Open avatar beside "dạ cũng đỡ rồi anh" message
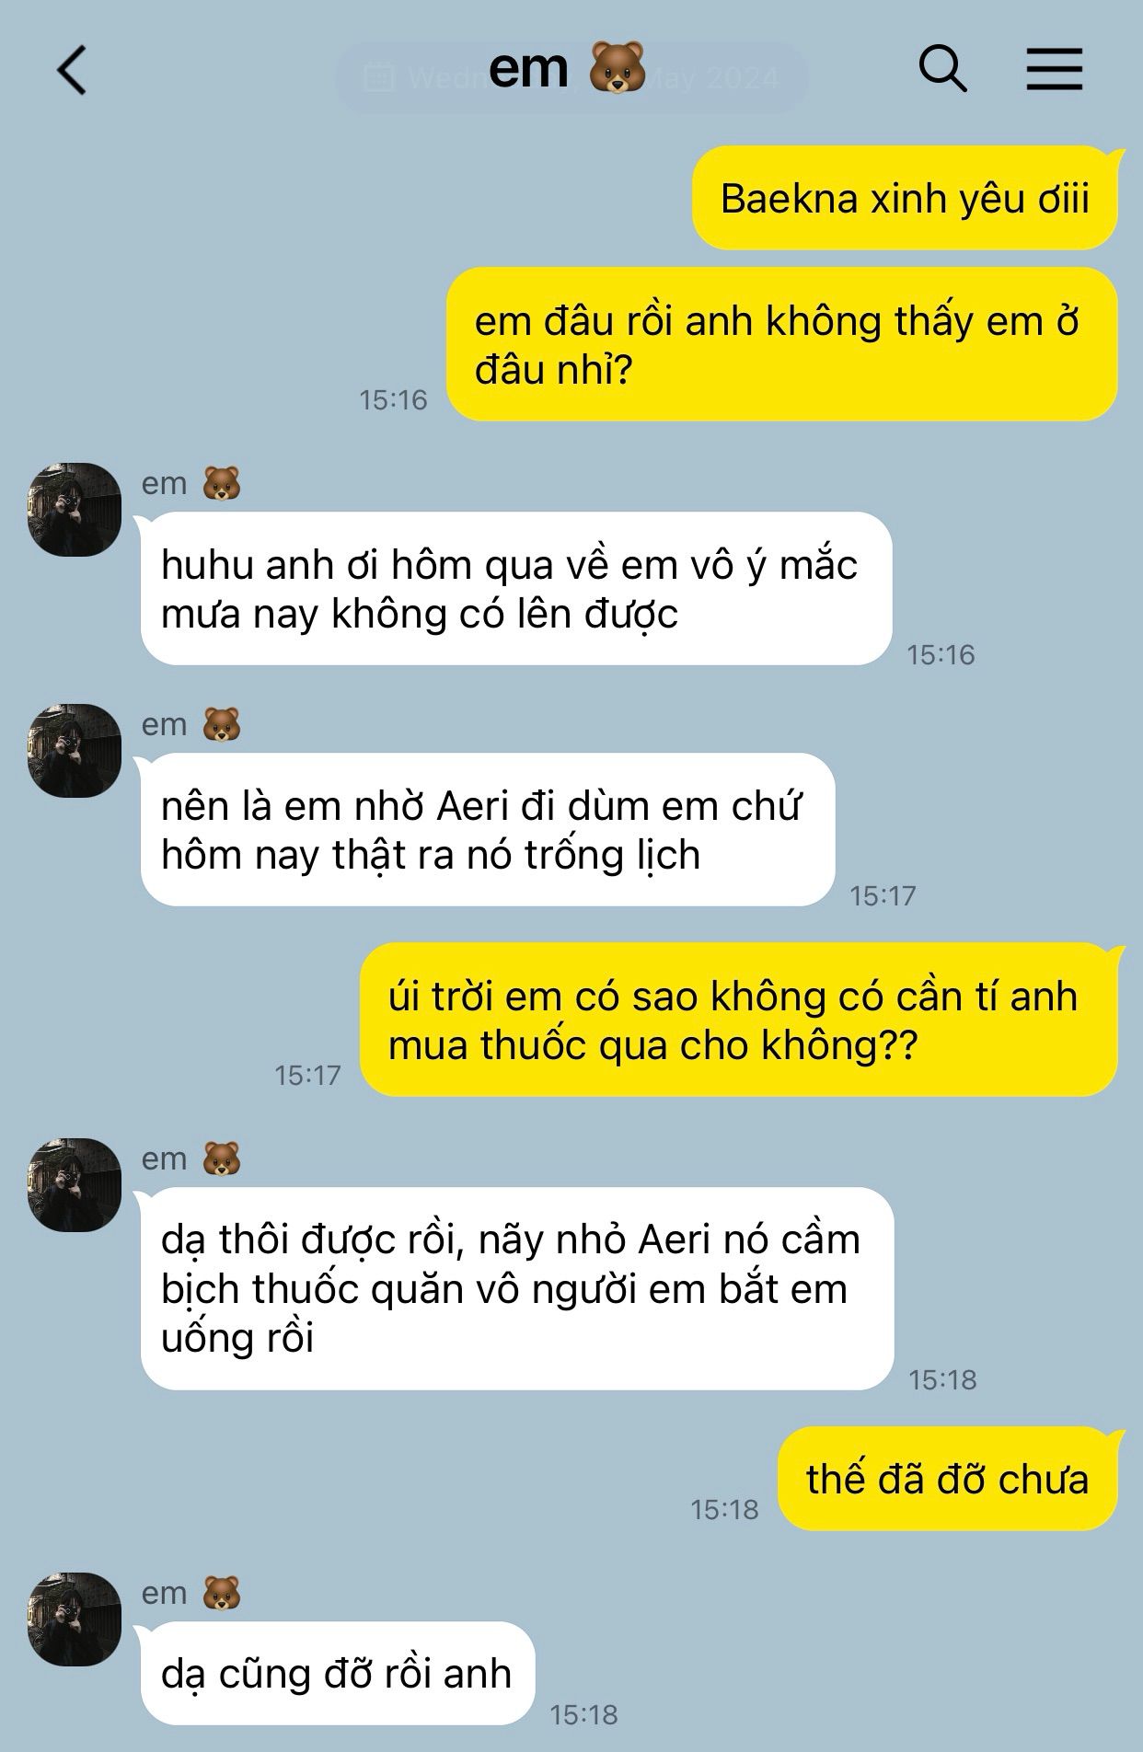1143x1752 pixels. coord(75,1619)
